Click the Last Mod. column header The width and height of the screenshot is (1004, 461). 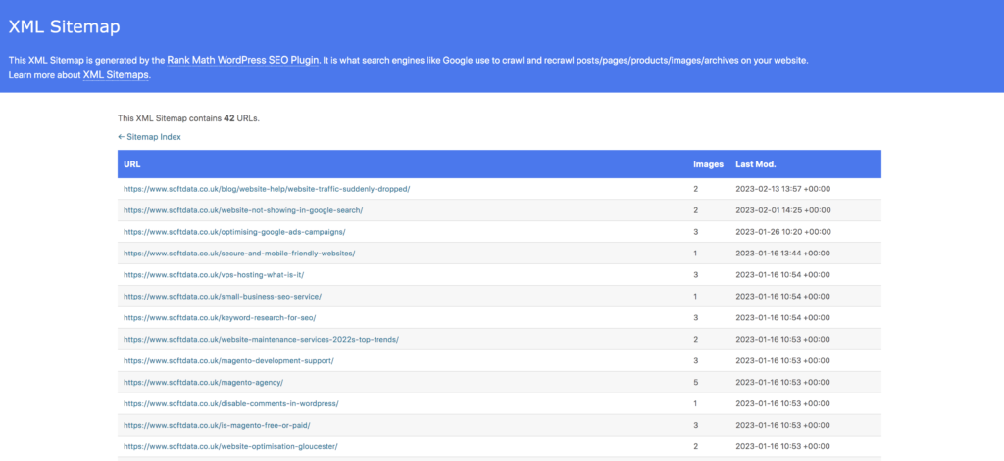(756, 164)
